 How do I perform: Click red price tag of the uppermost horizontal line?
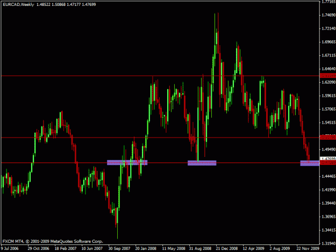click(328, 76)
